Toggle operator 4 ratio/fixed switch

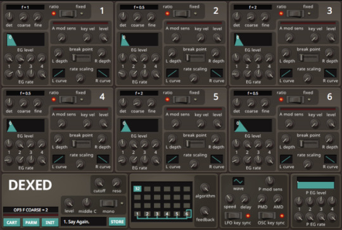pos(68,100)
